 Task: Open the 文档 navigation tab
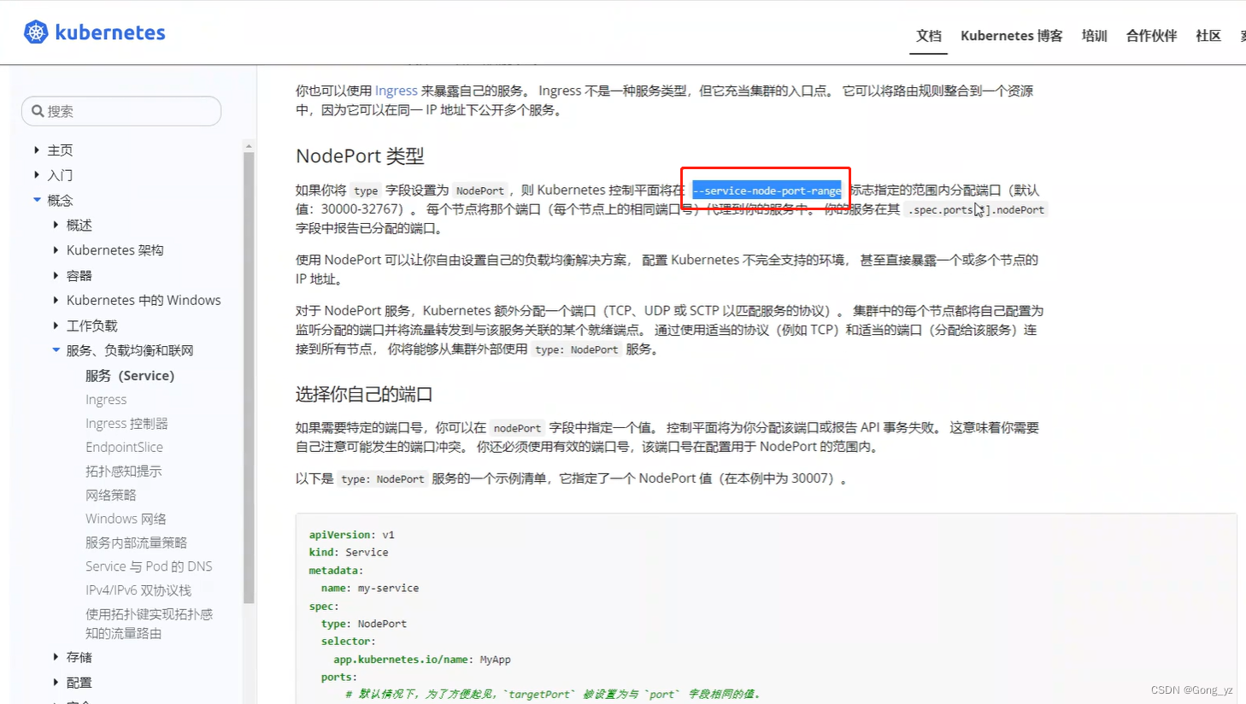pos(928,36)
